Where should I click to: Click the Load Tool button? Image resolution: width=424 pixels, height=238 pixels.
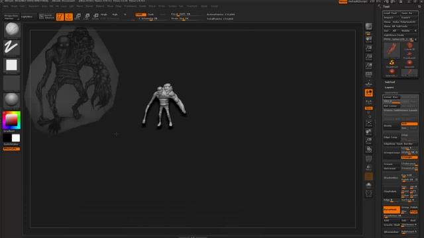coord(391,13)
